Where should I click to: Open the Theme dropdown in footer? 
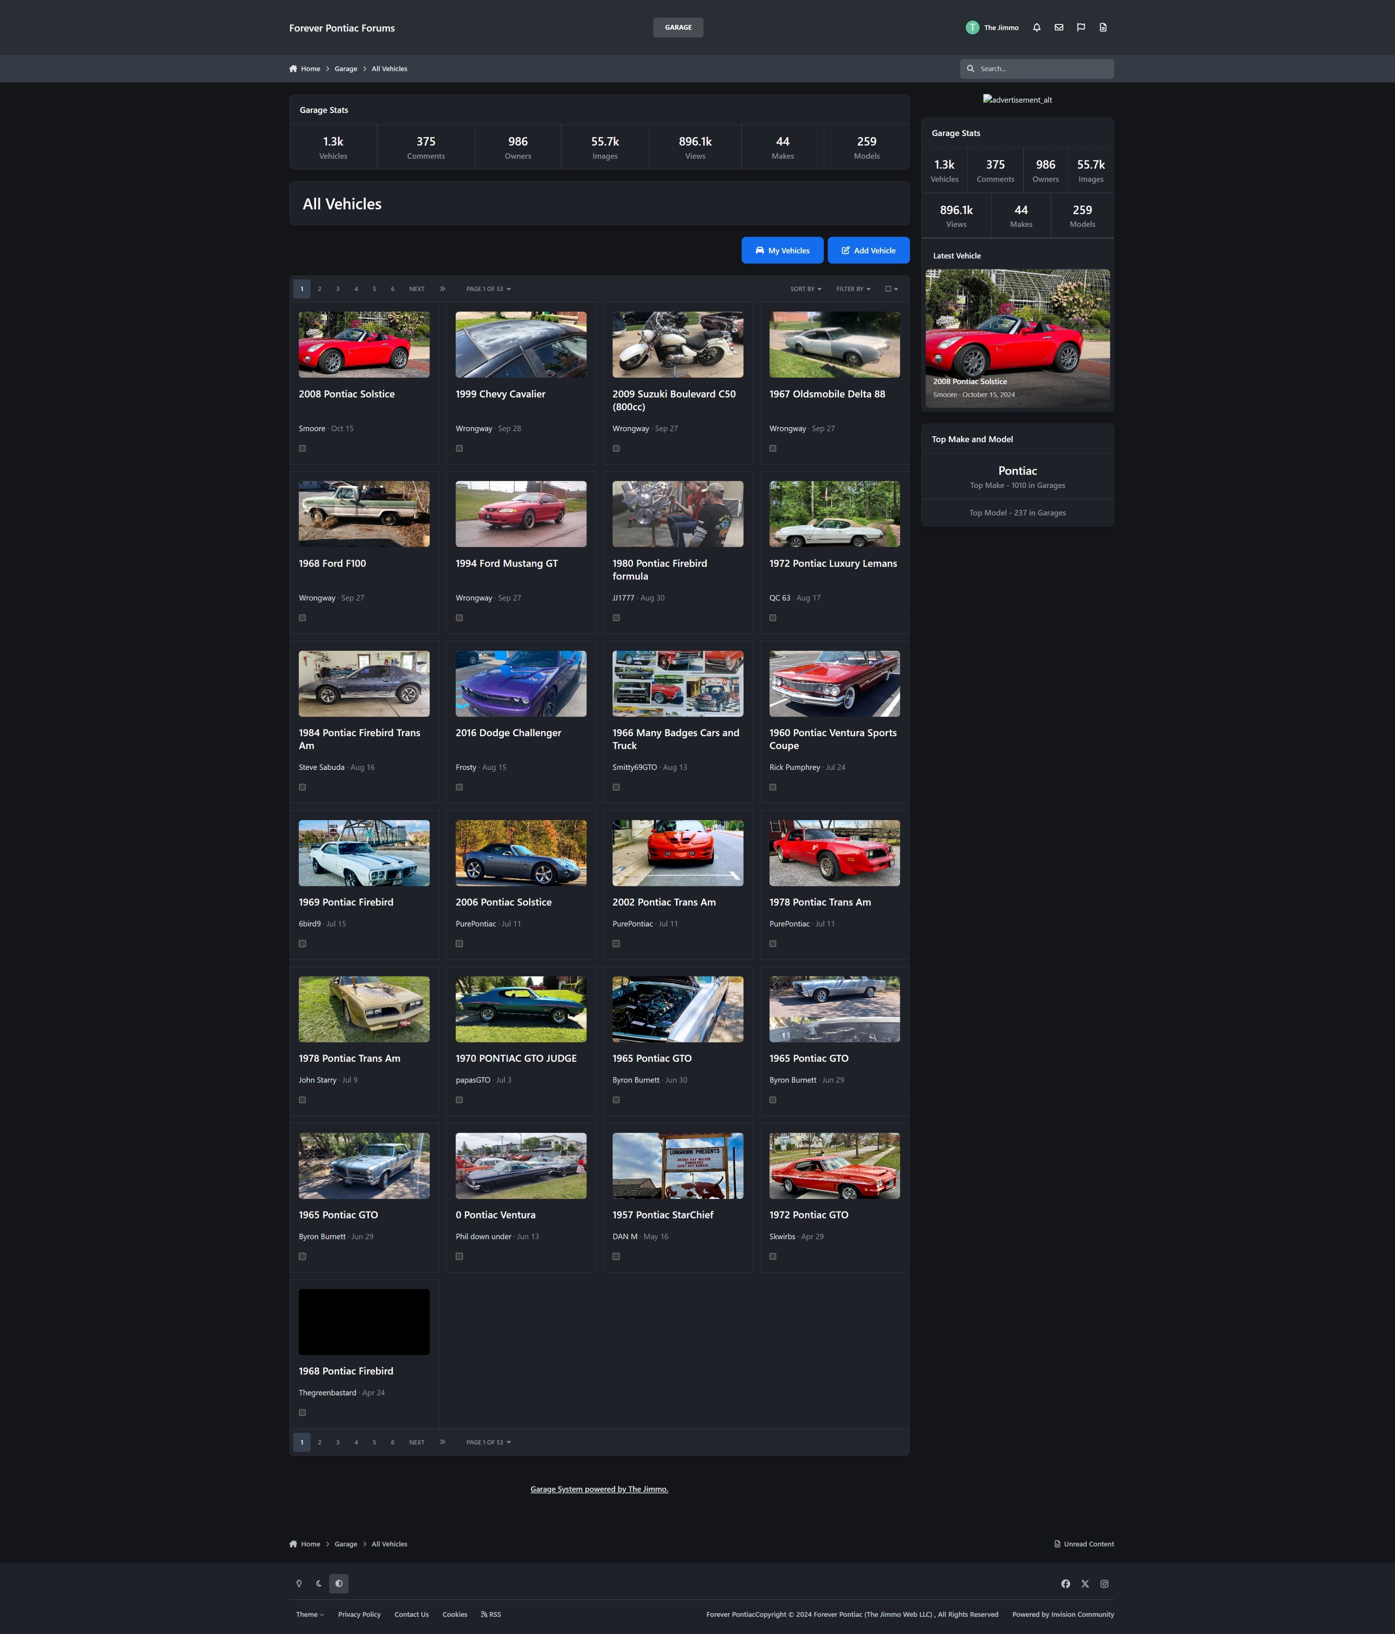pos(310,1614)
